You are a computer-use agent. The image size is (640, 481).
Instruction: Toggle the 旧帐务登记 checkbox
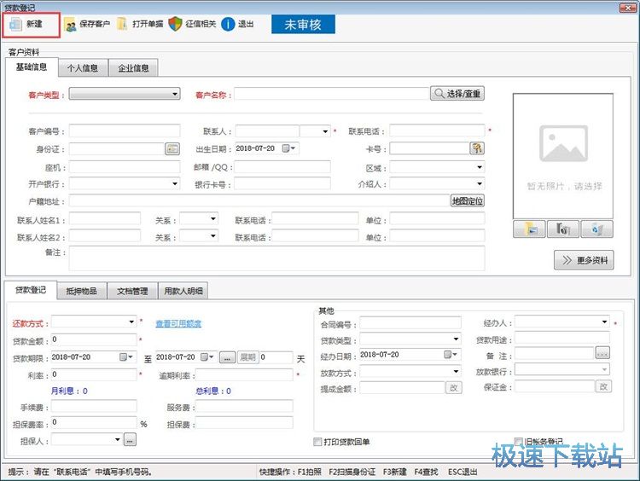518,442
